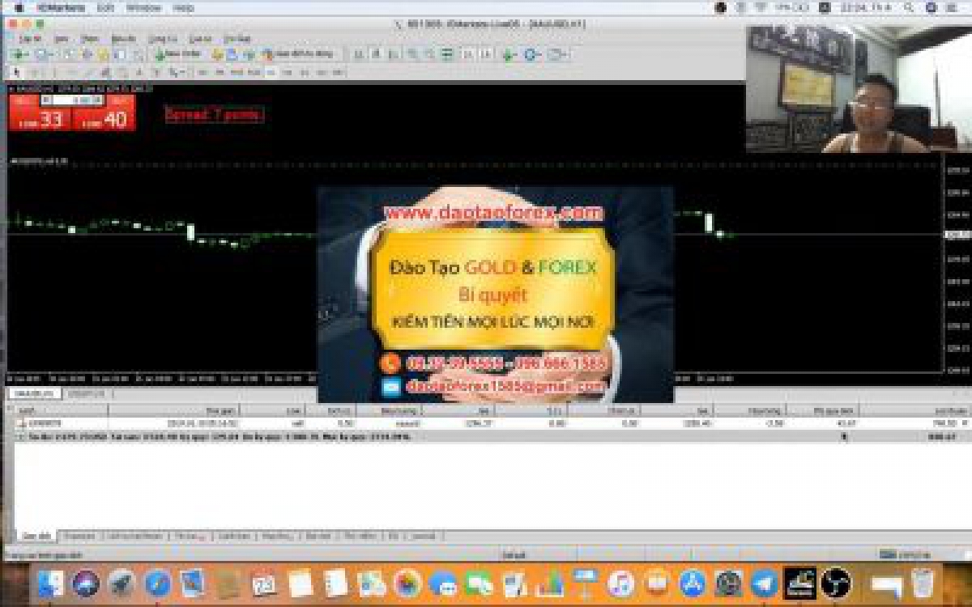
Task: Launch Safari from the Dock
Action: point(157,583)
